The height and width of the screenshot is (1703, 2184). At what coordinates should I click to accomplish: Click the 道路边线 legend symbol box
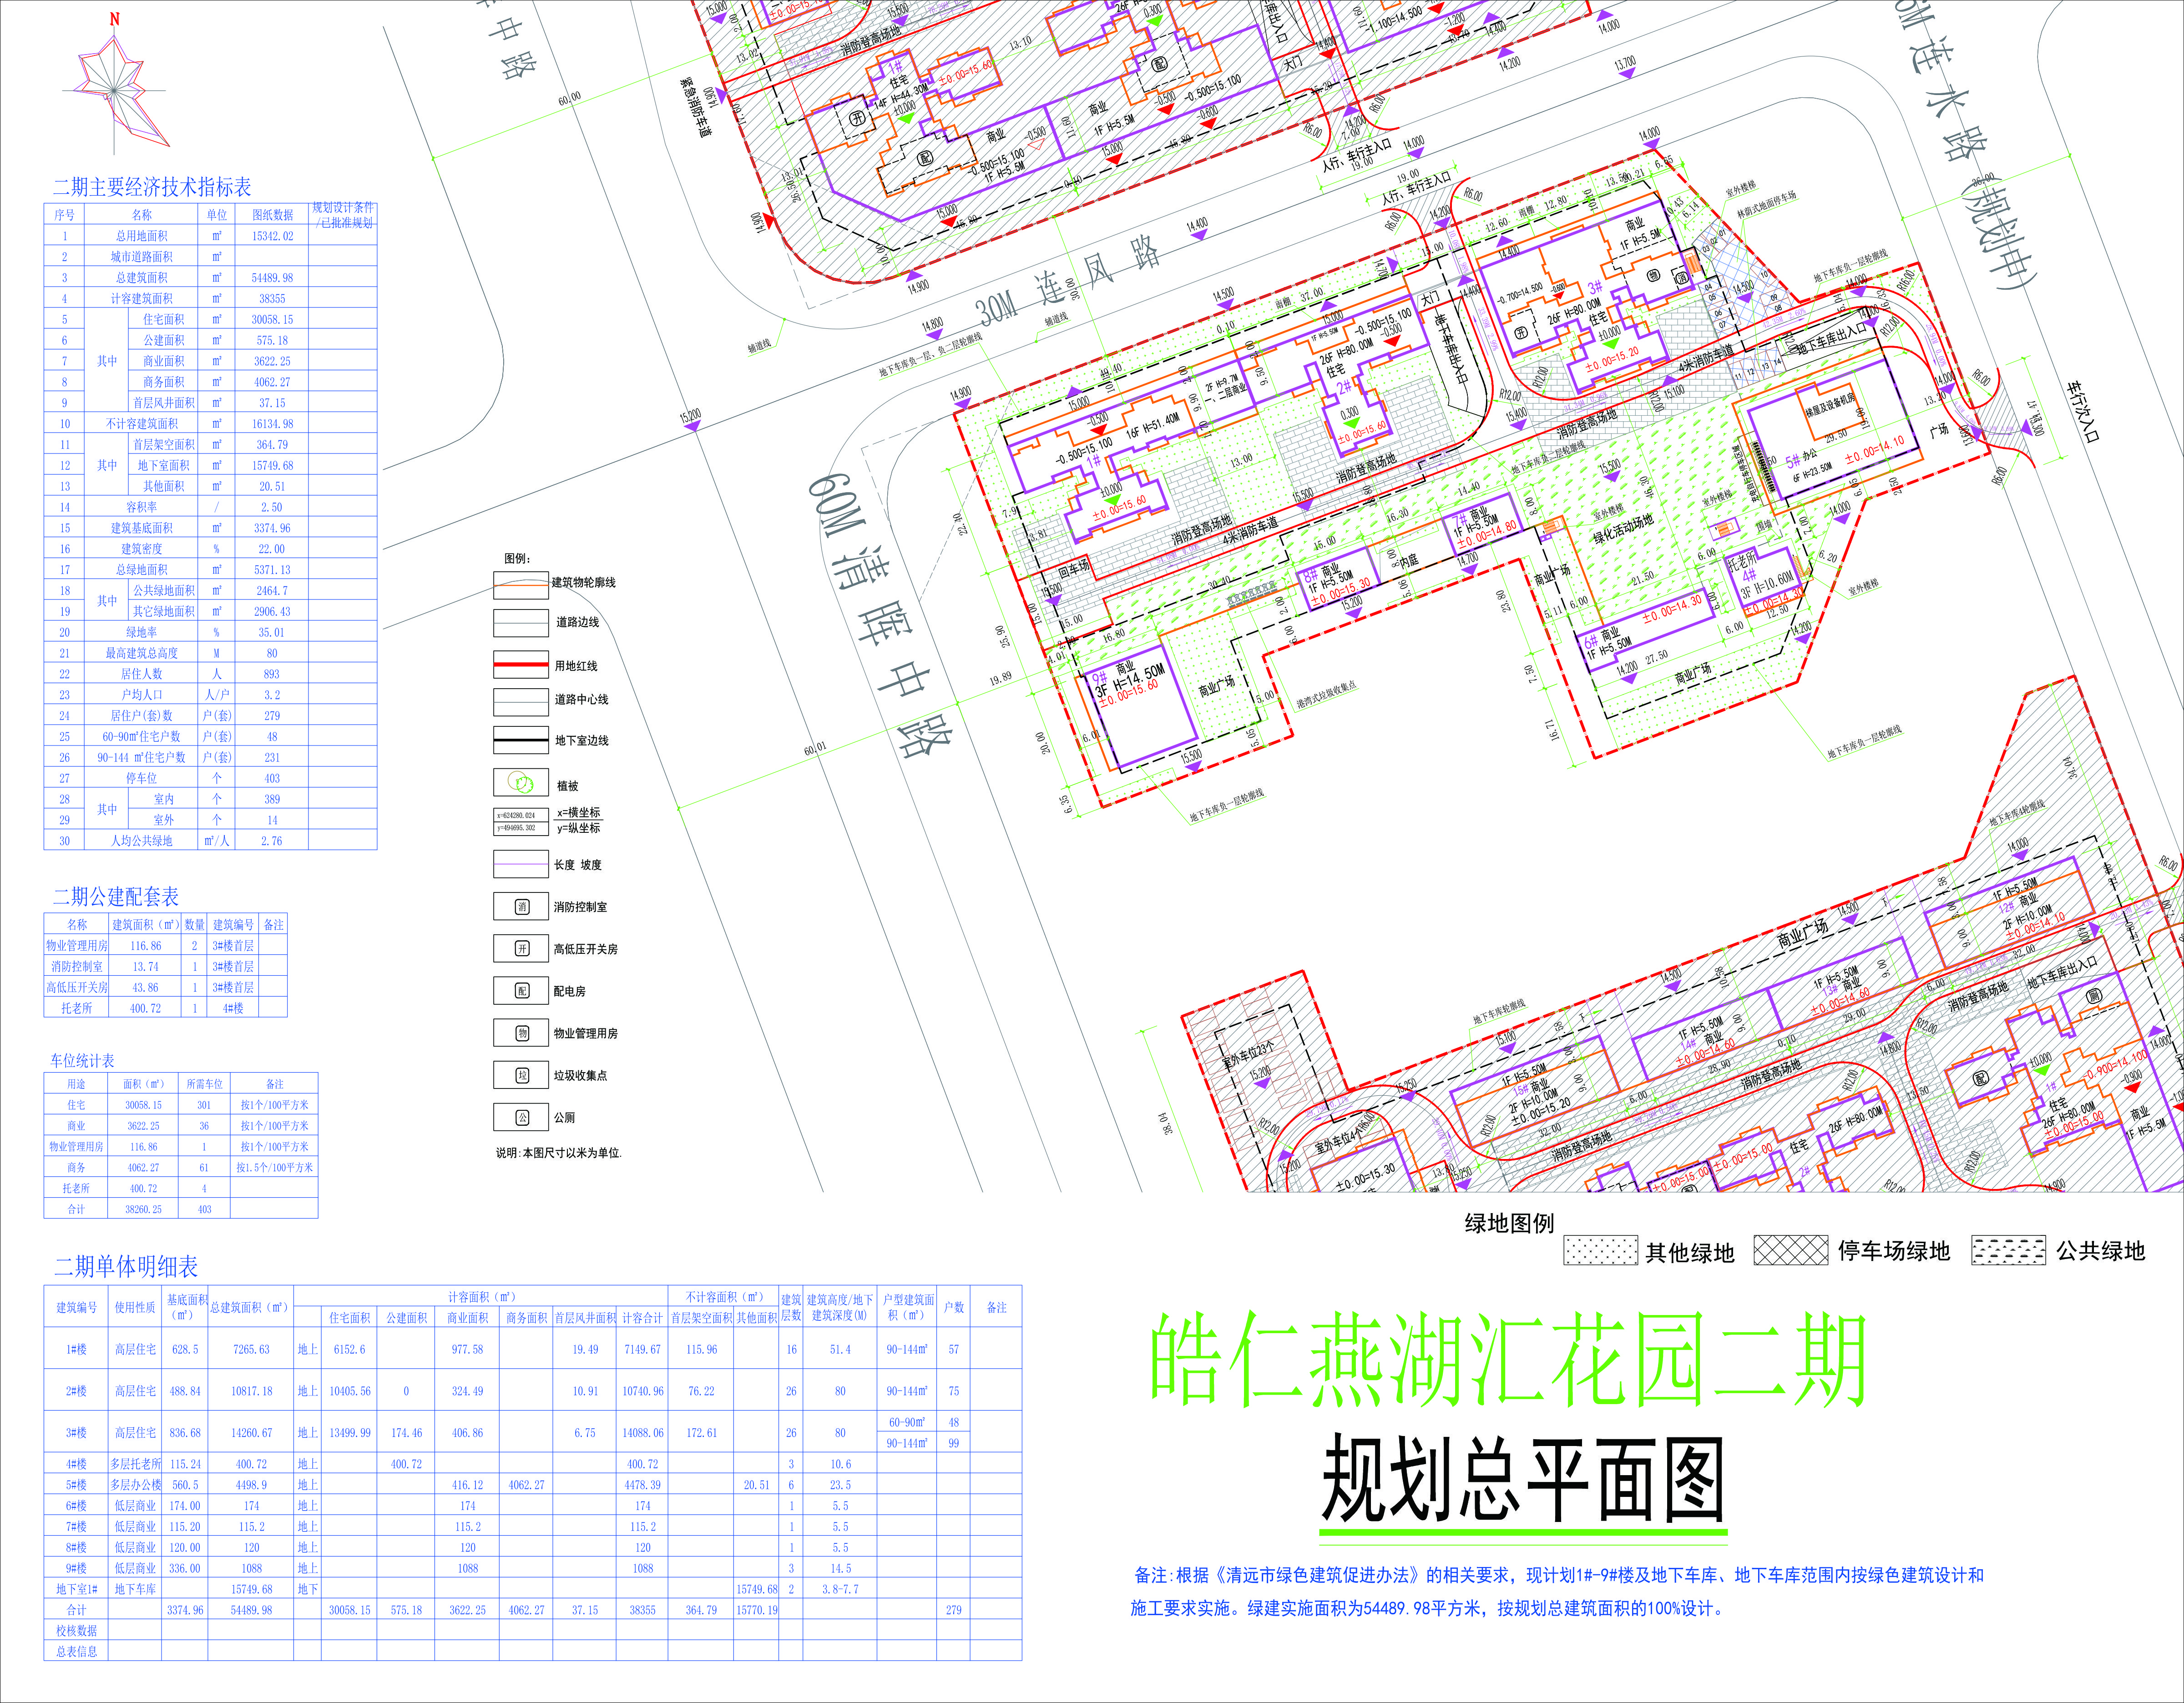521,623
